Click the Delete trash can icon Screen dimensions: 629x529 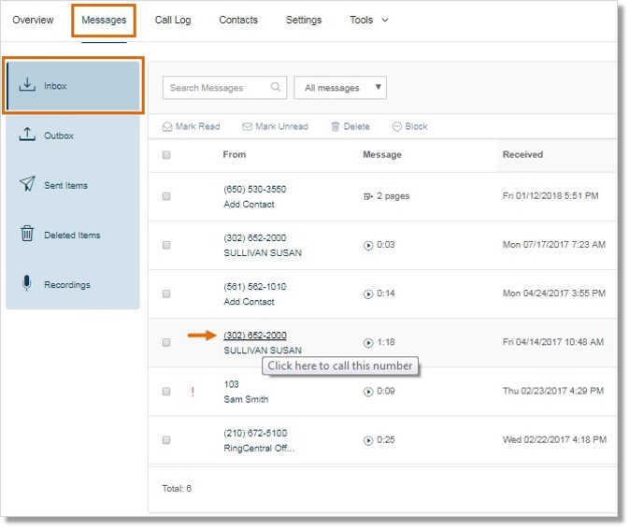[x=336, y=127]
